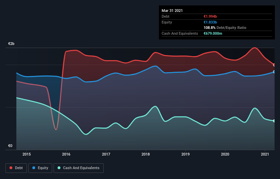Click the €2b axis label
The image size is (280, 179).
(x=11, y=44)
